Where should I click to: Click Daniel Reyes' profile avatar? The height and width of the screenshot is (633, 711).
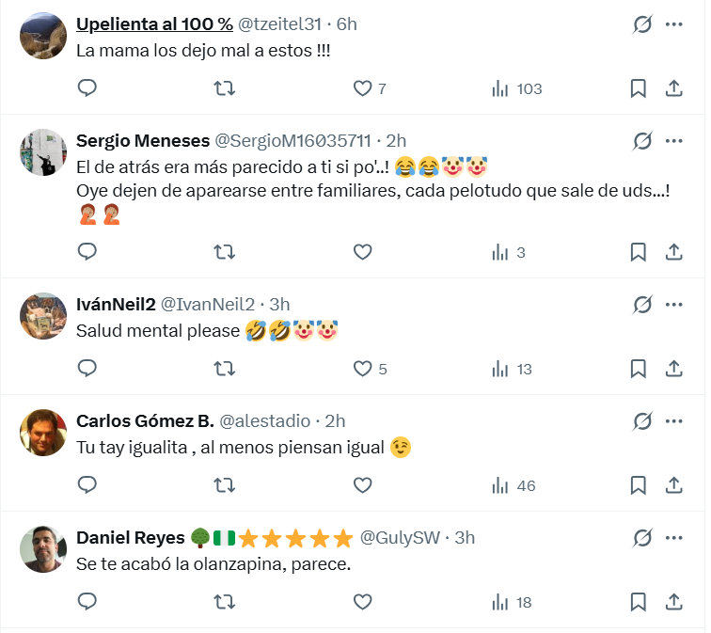click(42, 549)
